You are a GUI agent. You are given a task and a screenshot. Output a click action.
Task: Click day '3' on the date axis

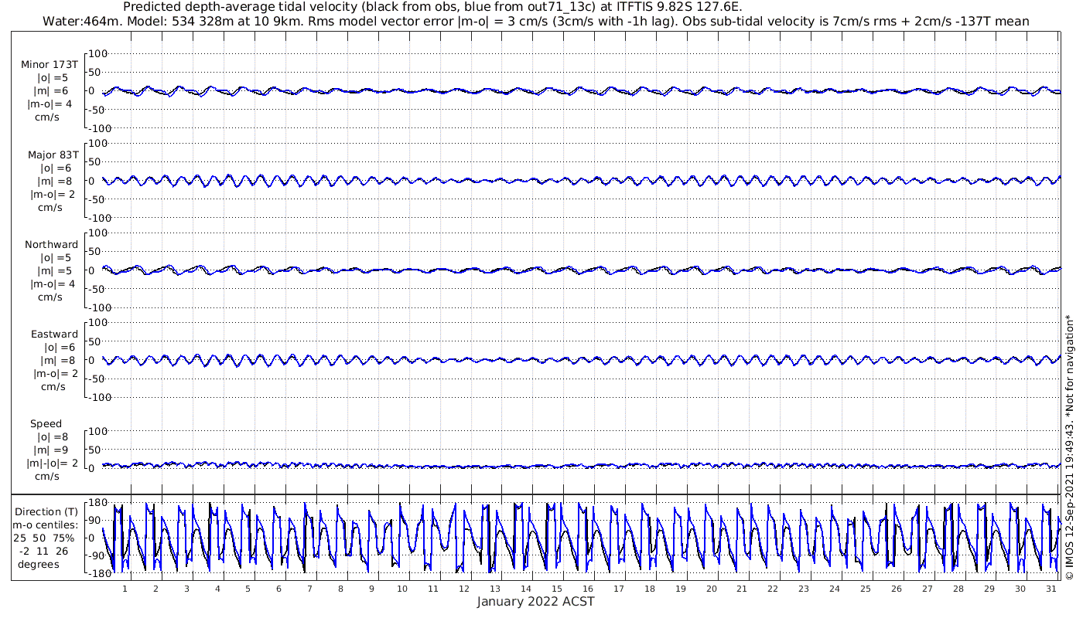pyautogui.click(x=186, y=589)
